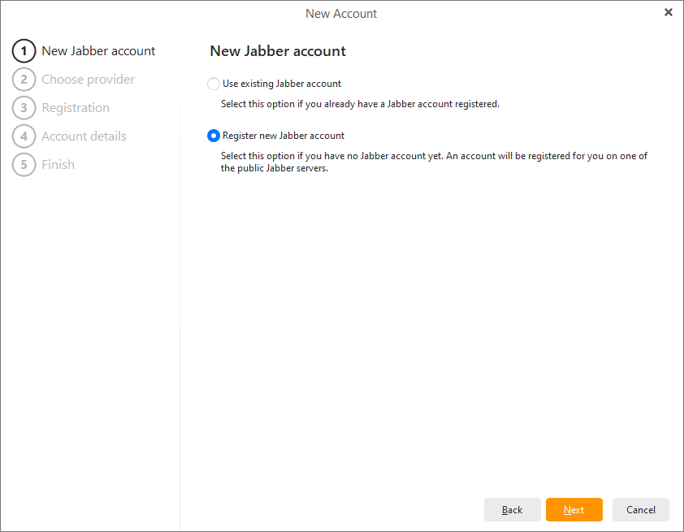Cancel the account wizard
The height and width of the screenshot is (532, 684).
tap(640, 510)
